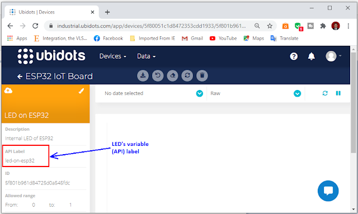Click the download data icon in device toolbar

143,75
